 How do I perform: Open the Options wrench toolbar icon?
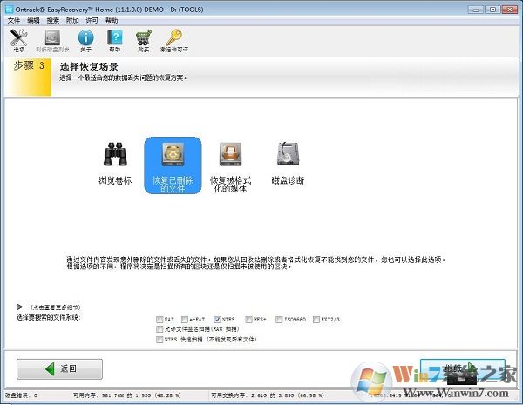click(17, 40)
